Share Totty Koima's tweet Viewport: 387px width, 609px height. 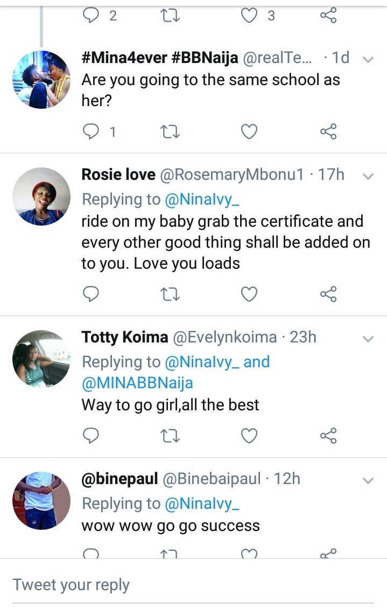pos(328,435)
